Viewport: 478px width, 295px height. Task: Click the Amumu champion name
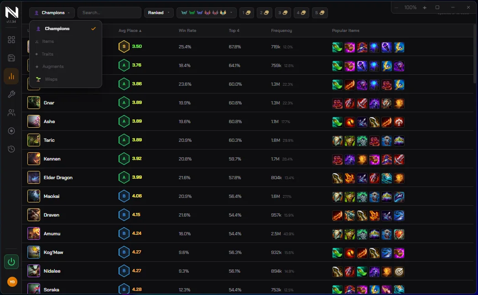point(52,234)
